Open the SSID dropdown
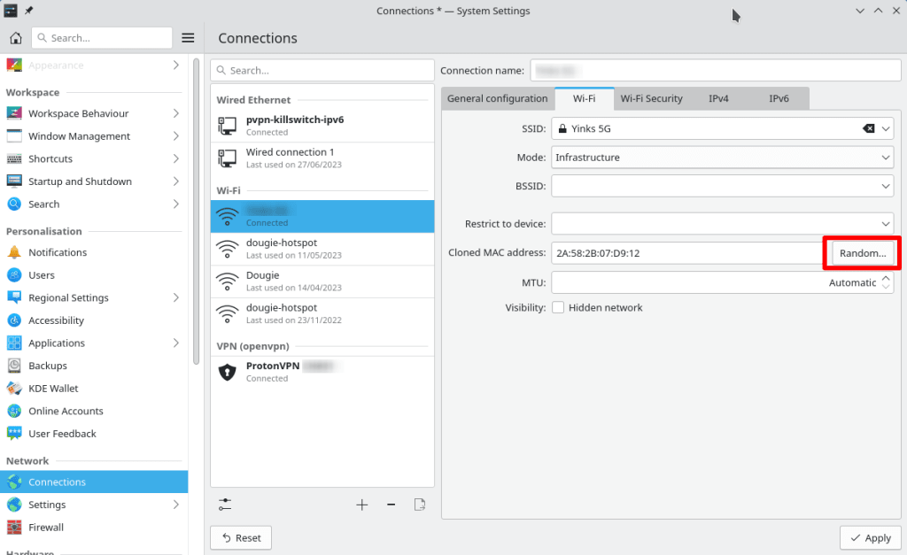 (x=886, y=128)
